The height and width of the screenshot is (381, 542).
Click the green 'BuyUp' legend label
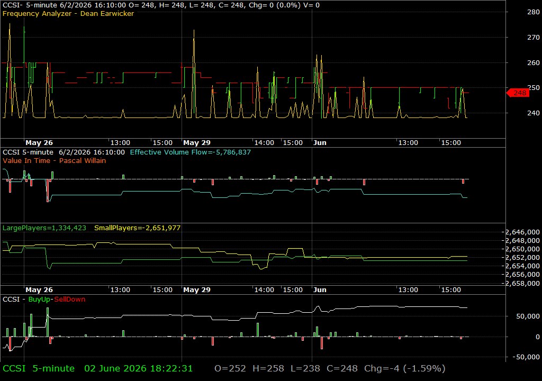coord(39,299)
